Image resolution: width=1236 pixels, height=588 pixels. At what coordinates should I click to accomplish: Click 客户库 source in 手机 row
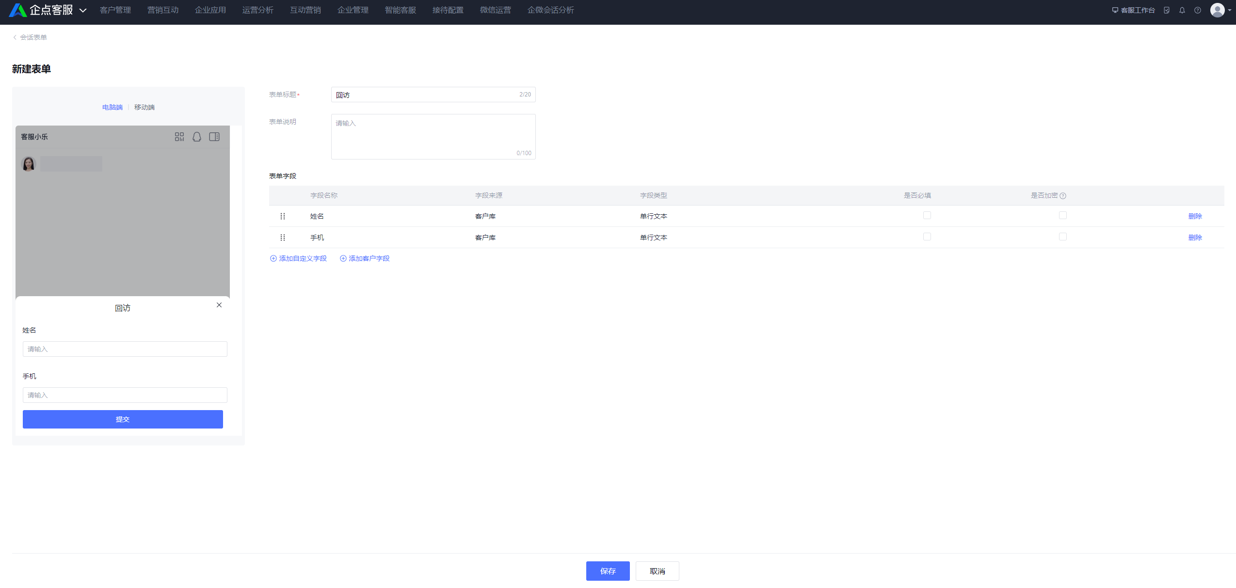[x=485, y=238]
